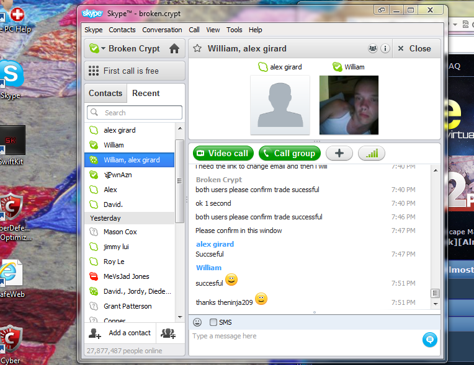This screenshot has width=474, height=365.
Task: Focus the contact Search field
Action: [x=135, y=113]
